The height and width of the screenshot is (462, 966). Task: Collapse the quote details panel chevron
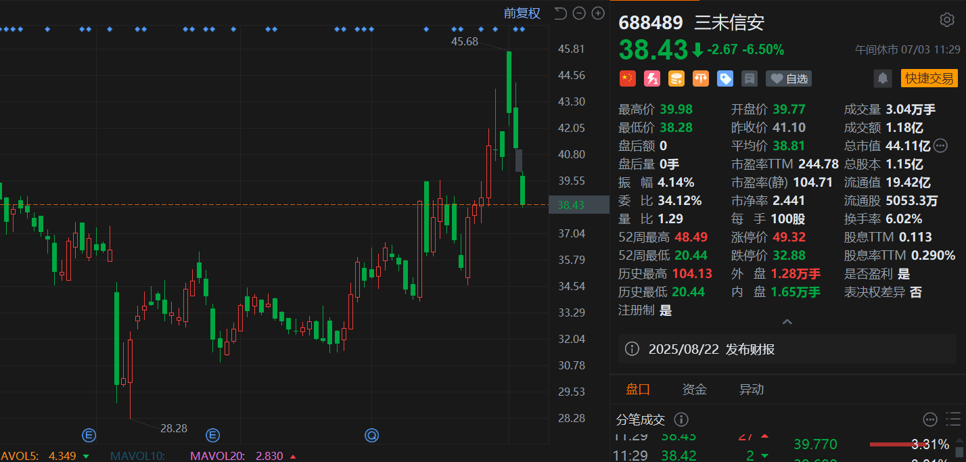(x=787, y=322)
